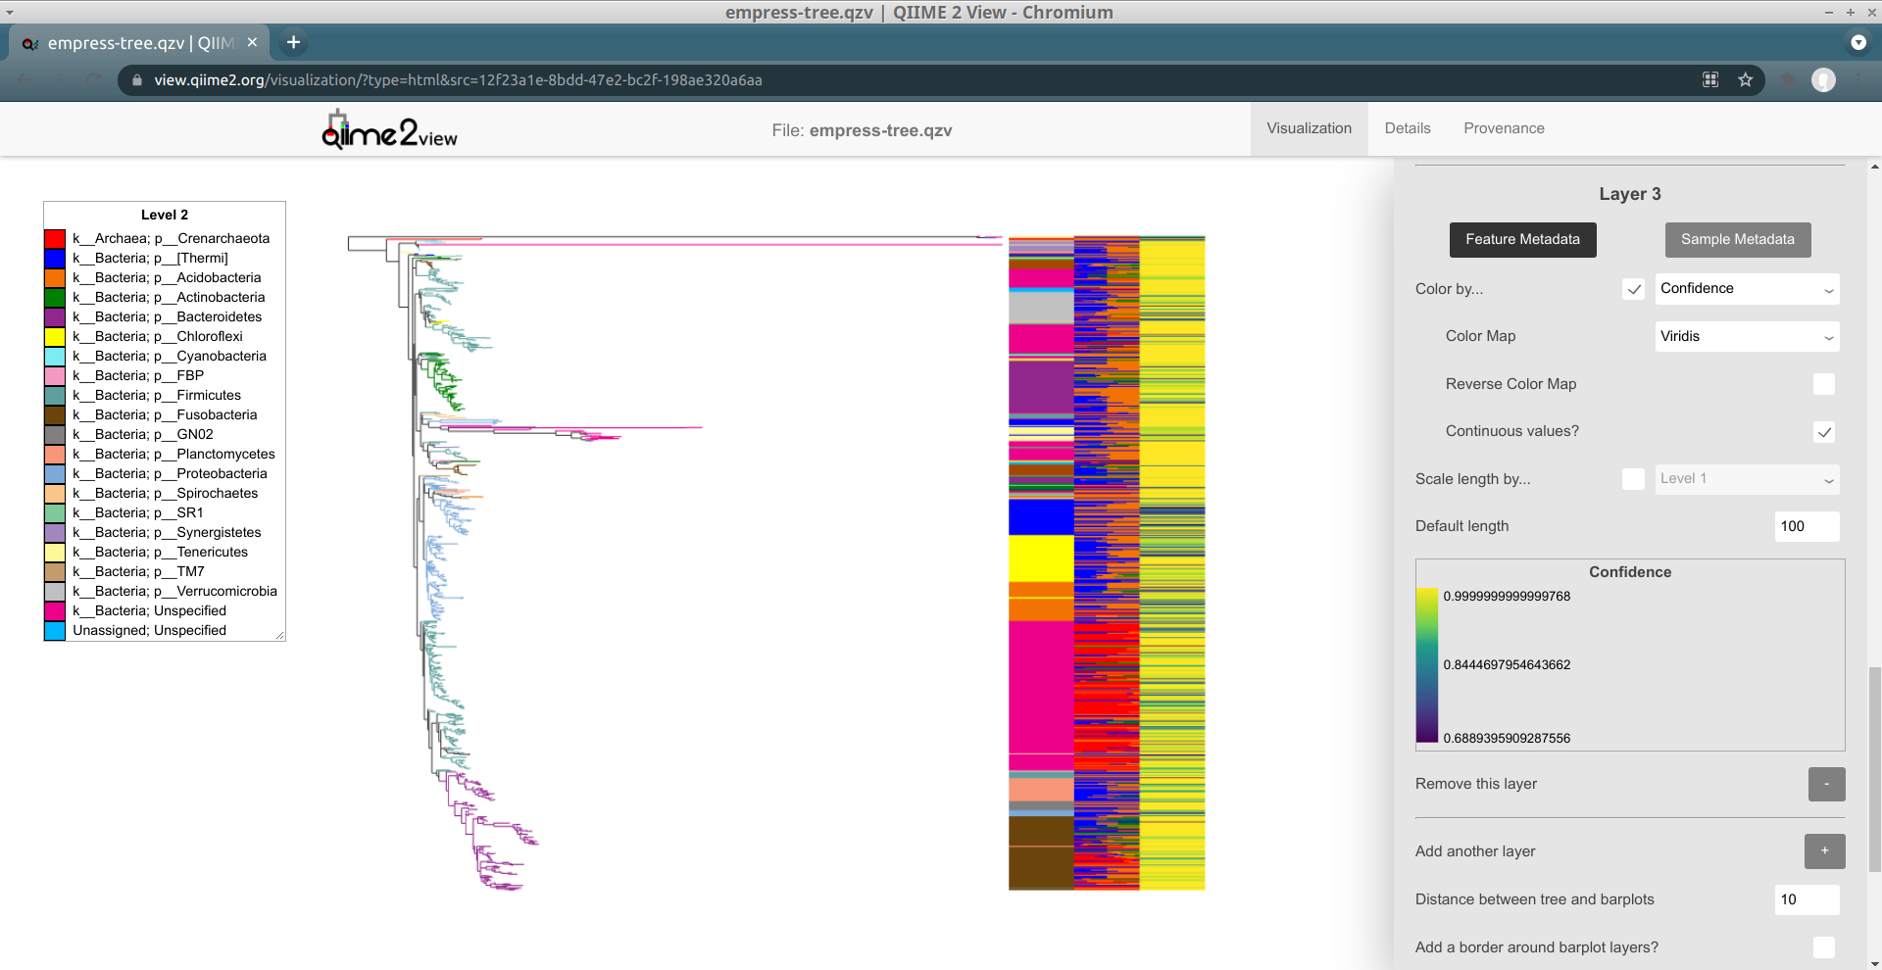
Task: Open the Color by dropdown showing Confidence
Action: (1747, 288)
